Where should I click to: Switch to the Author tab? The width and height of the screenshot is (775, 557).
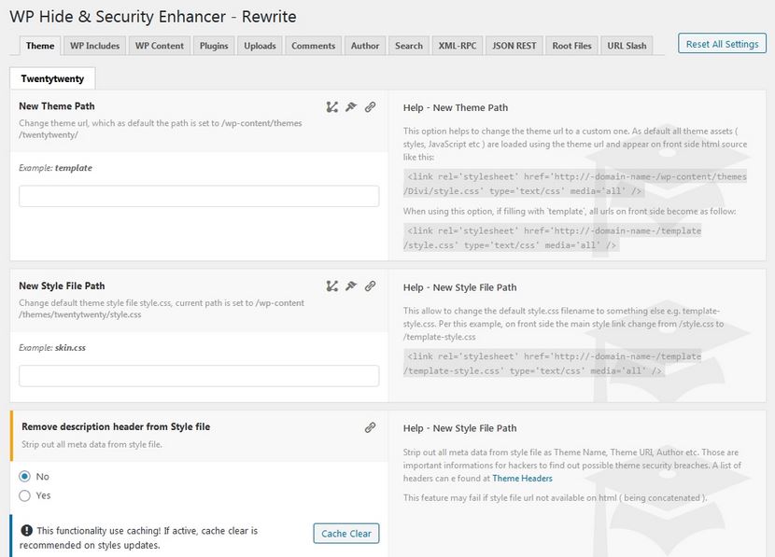tap(365, 46)
